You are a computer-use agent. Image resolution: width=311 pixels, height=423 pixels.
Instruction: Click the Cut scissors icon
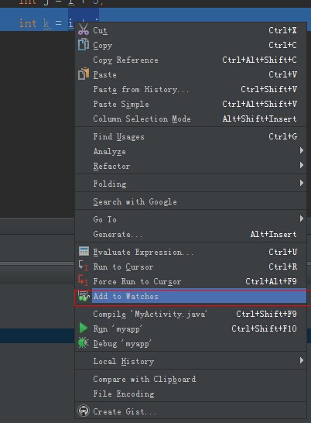(84, 29)
